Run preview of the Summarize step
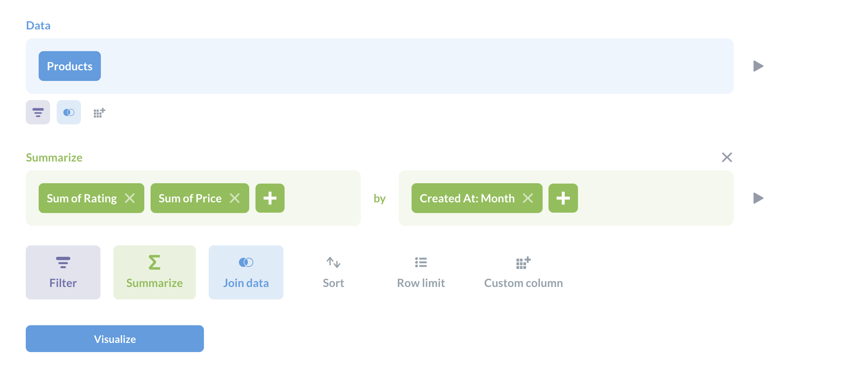843x376 pixels. [758, 198]
